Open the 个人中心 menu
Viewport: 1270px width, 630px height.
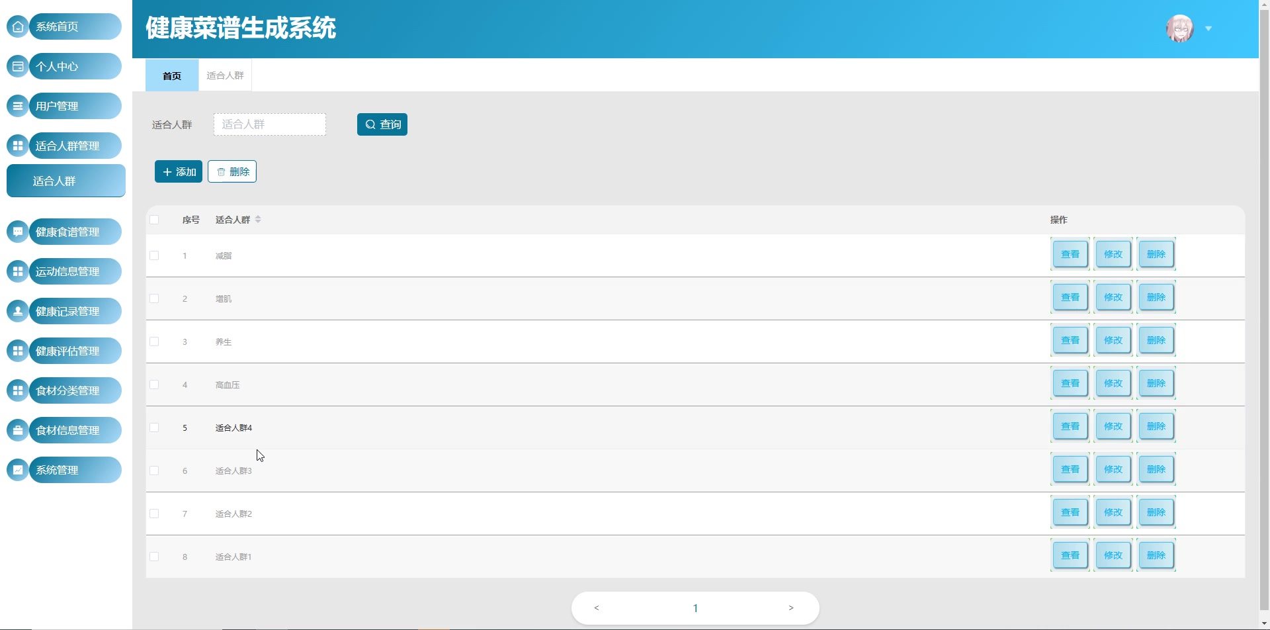click(75, 66)
